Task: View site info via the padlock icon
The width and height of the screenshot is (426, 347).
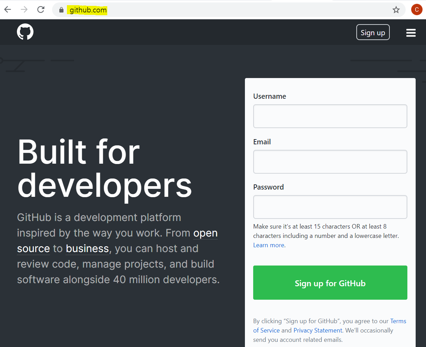Action: tap(61, 10)
